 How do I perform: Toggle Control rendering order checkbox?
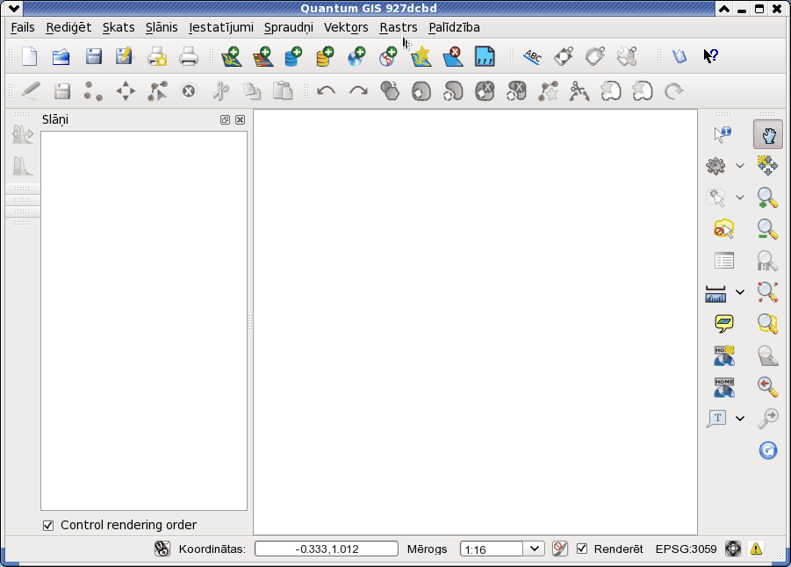tap(48, 526)
